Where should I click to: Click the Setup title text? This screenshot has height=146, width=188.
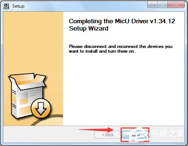click(x=18, y=6)
